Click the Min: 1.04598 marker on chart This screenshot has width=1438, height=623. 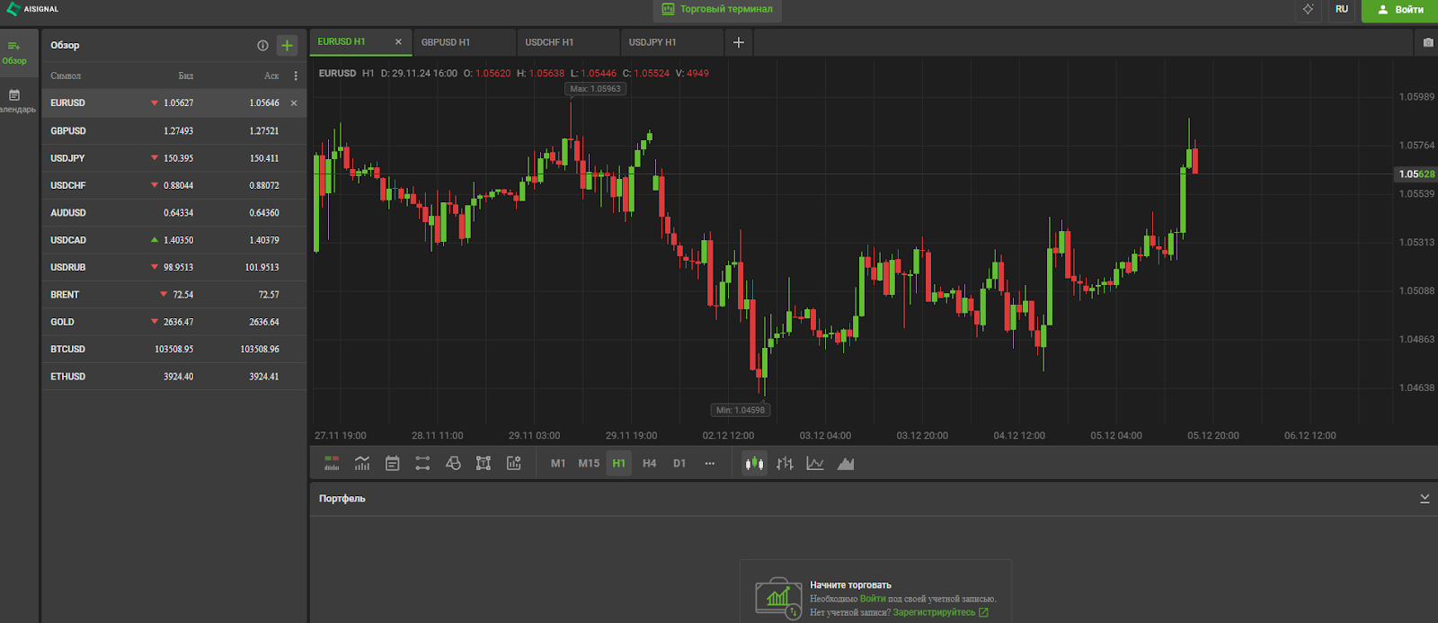coord(741,410)
